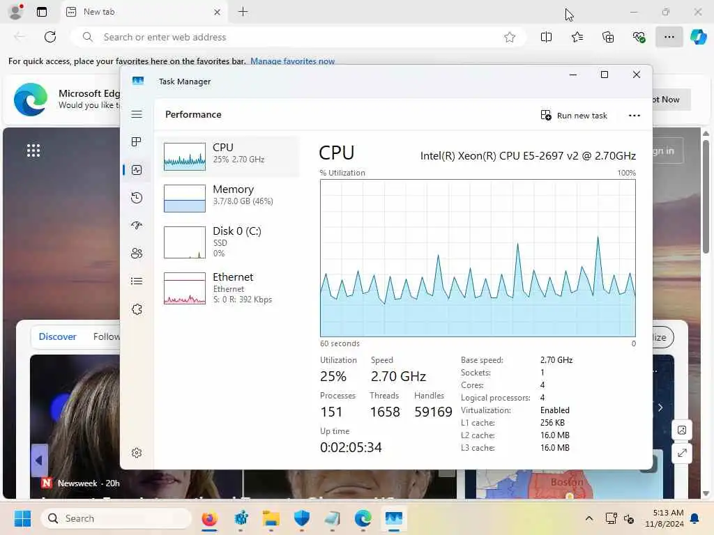Open Services page in Task Manager sidebar

tap(137, 309)
